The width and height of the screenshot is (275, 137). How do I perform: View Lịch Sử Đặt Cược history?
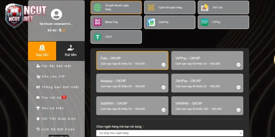(58, 129)
